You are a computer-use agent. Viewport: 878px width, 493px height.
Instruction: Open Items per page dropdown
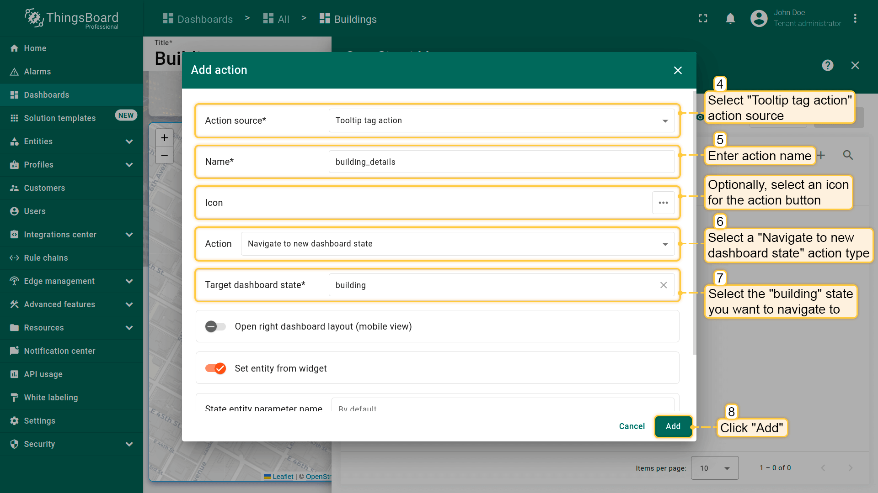click(x=714, y=468)
